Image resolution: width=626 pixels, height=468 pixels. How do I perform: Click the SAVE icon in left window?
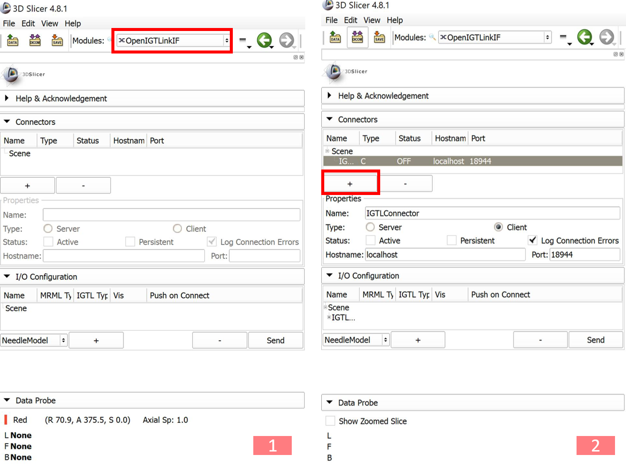[x=57, y=40]
